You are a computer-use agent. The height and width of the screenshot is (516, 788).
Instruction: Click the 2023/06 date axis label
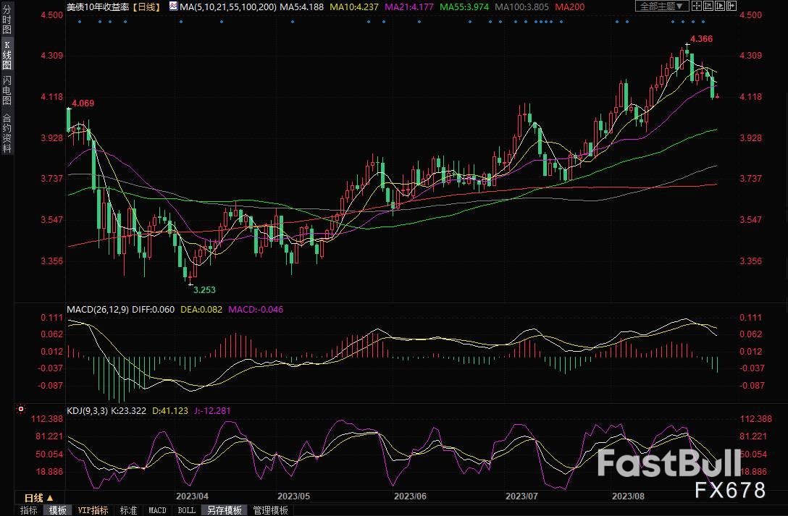coord(410,496)
